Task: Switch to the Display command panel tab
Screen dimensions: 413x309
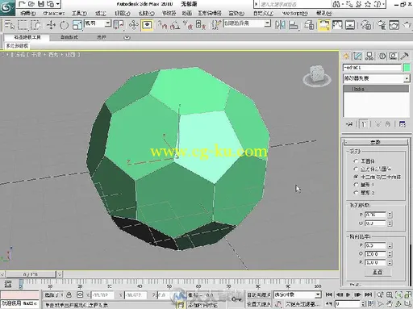Action: (393, 56)
